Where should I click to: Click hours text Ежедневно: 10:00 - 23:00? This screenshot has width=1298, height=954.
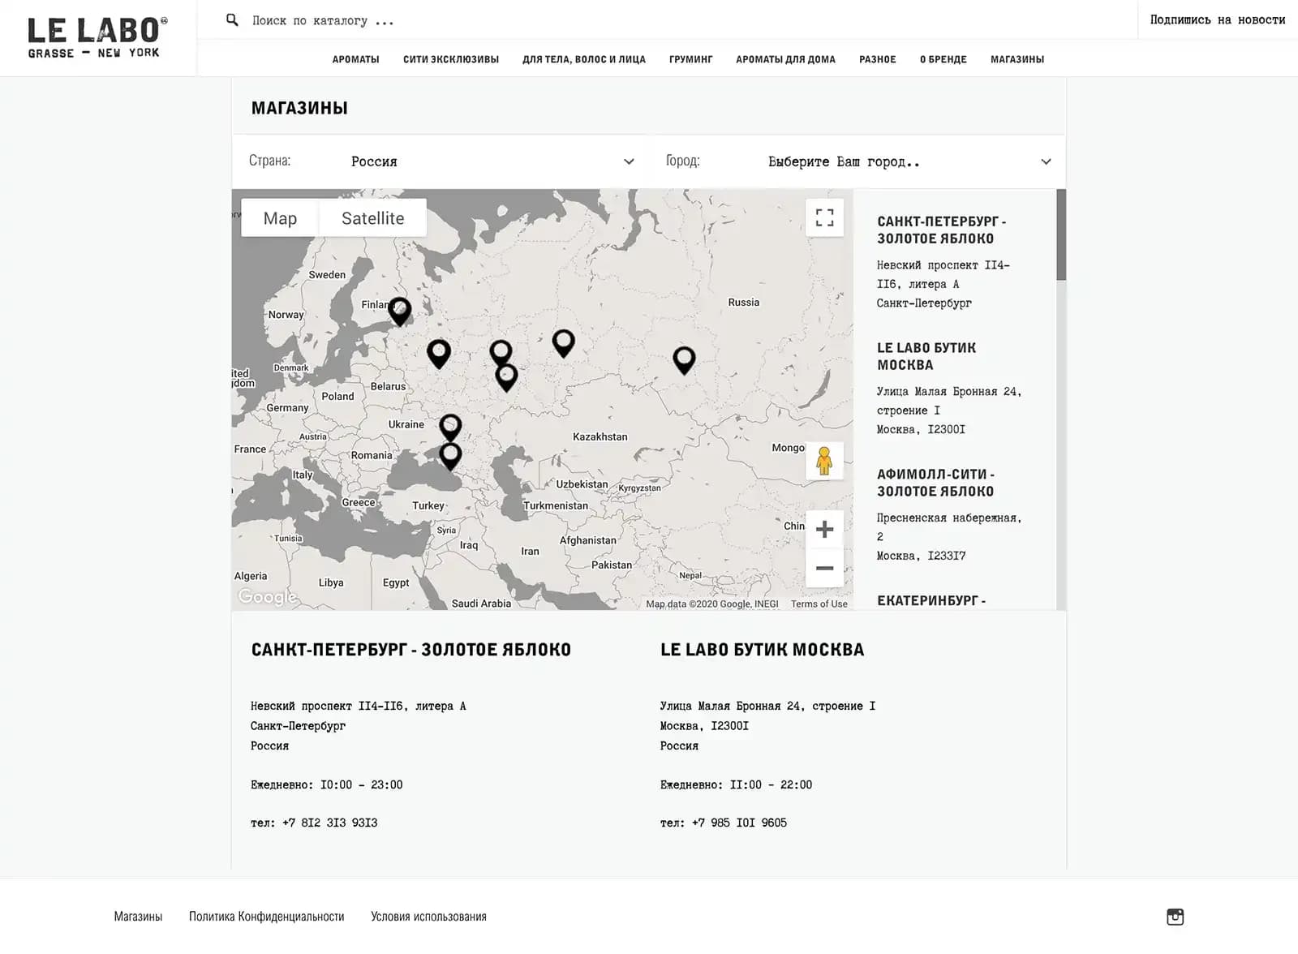coord(327,784)
